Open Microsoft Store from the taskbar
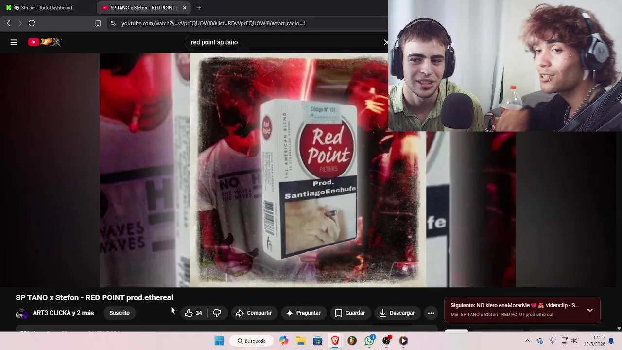 [x=318, y=341]
